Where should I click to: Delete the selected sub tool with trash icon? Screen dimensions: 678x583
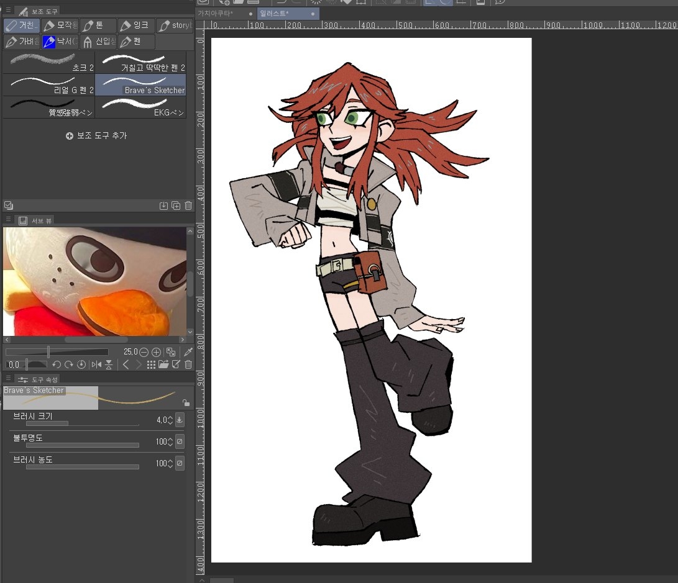[188, 206]
